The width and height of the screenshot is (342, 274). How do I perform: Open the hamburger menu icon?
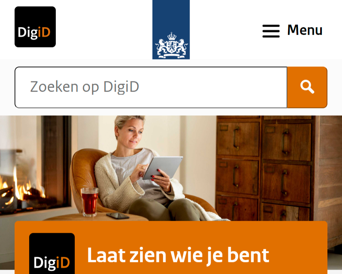coord(271,31)
